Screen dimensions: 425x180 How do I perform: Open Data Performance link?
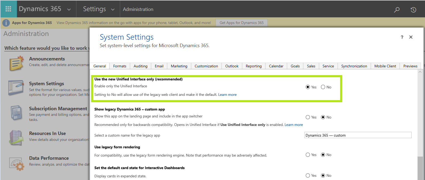tap(49, 158)
